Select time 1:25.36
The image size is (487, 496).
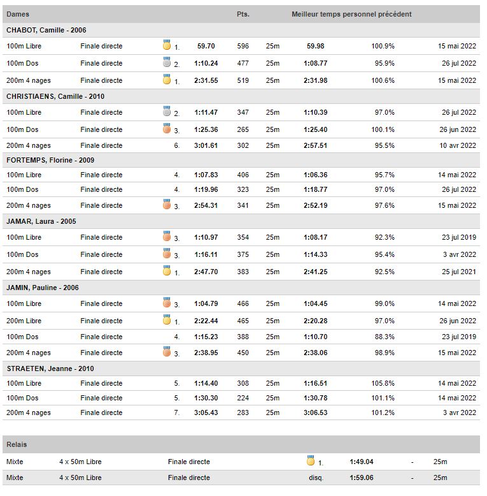pyautogui.click(x=206, y=129)
